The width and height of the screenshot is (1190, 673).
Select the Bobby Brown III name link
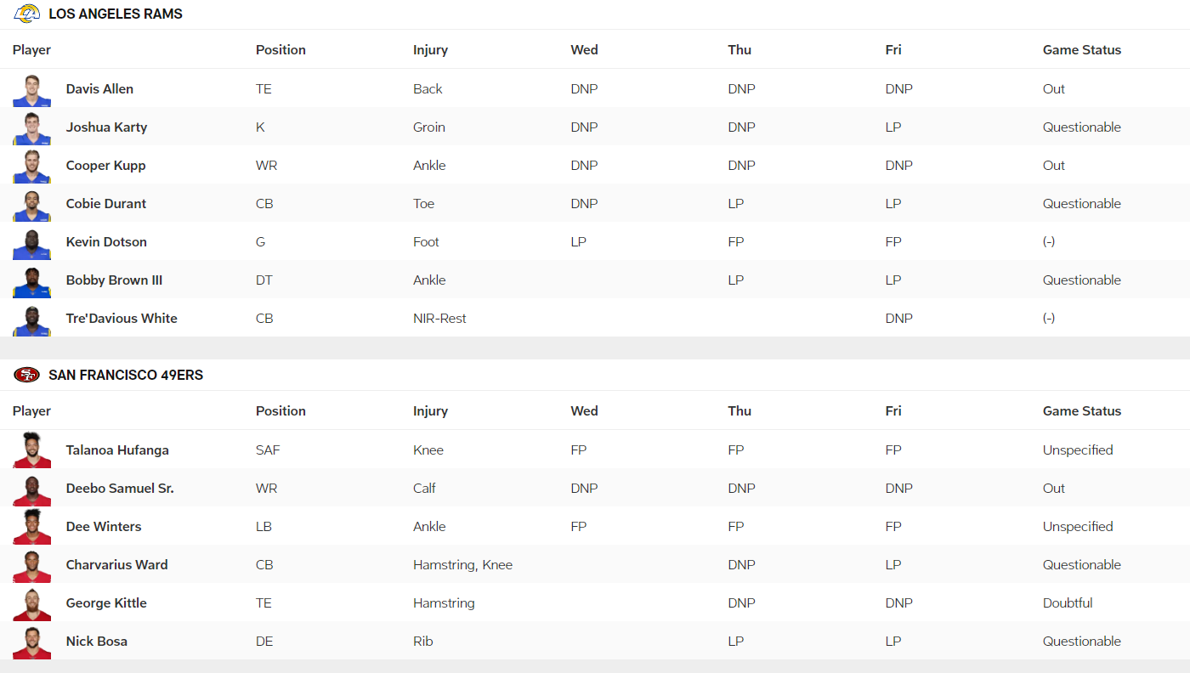pyautogui.click(x=114, y=280)
